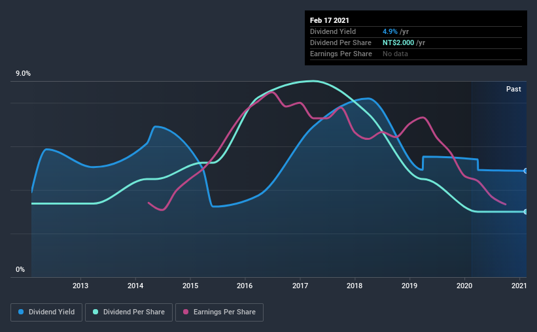This screenshot has height=332, width=537.
Task: Click the No data earnings value
Action: [x=395, y=54]
